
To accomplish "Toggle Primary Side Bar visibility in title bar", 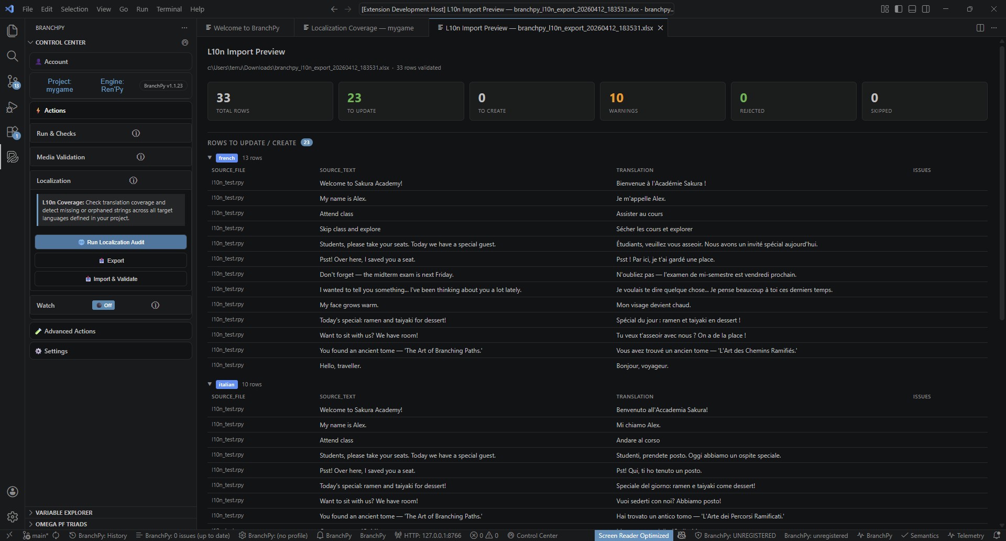I will 898,9.
